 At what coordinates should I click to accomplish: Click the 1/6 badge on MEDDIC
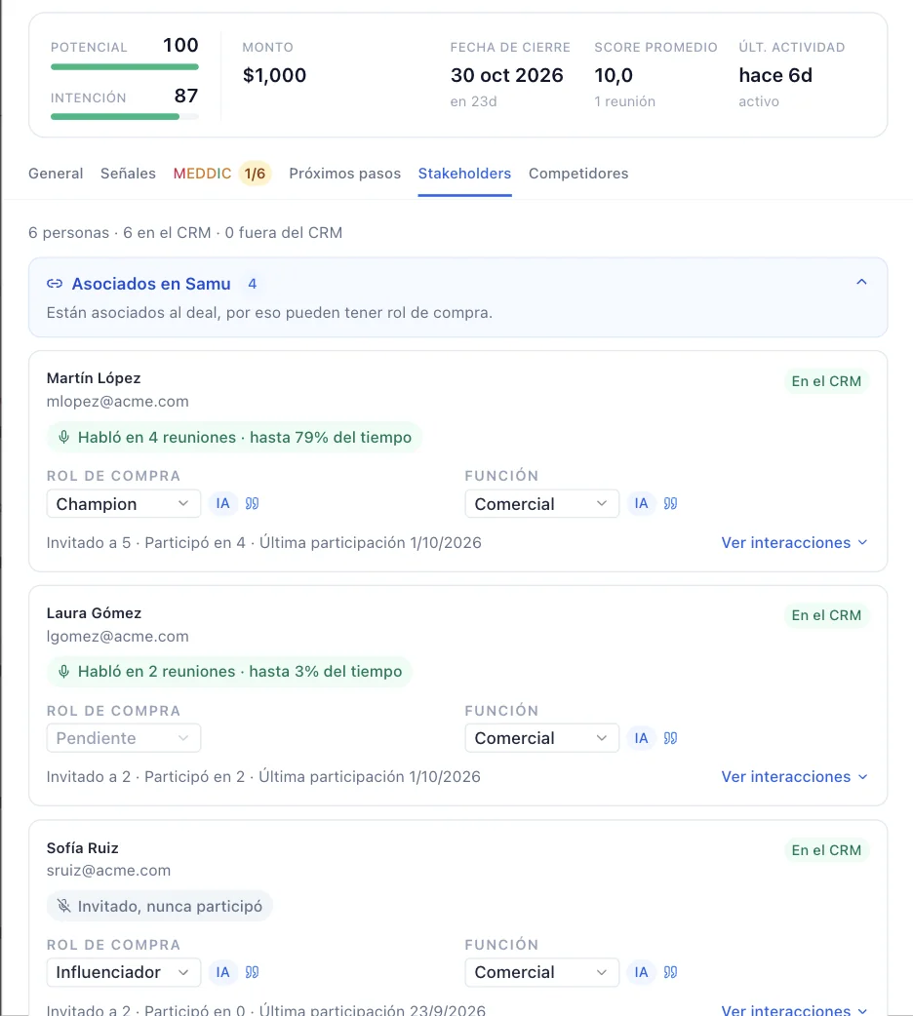click(255, 174)
